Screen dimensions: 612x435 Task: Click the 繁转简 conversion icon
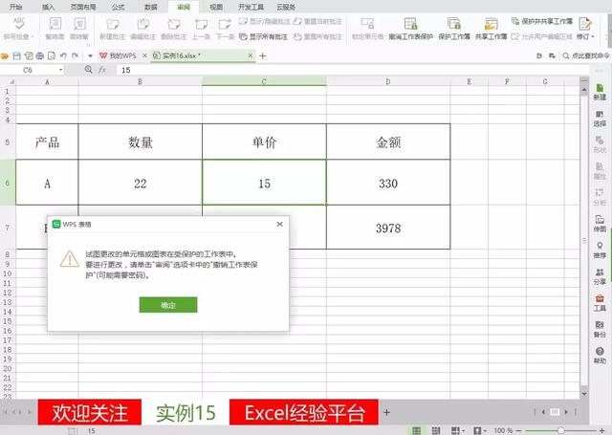pyautogui.click(x=55, y=24)
